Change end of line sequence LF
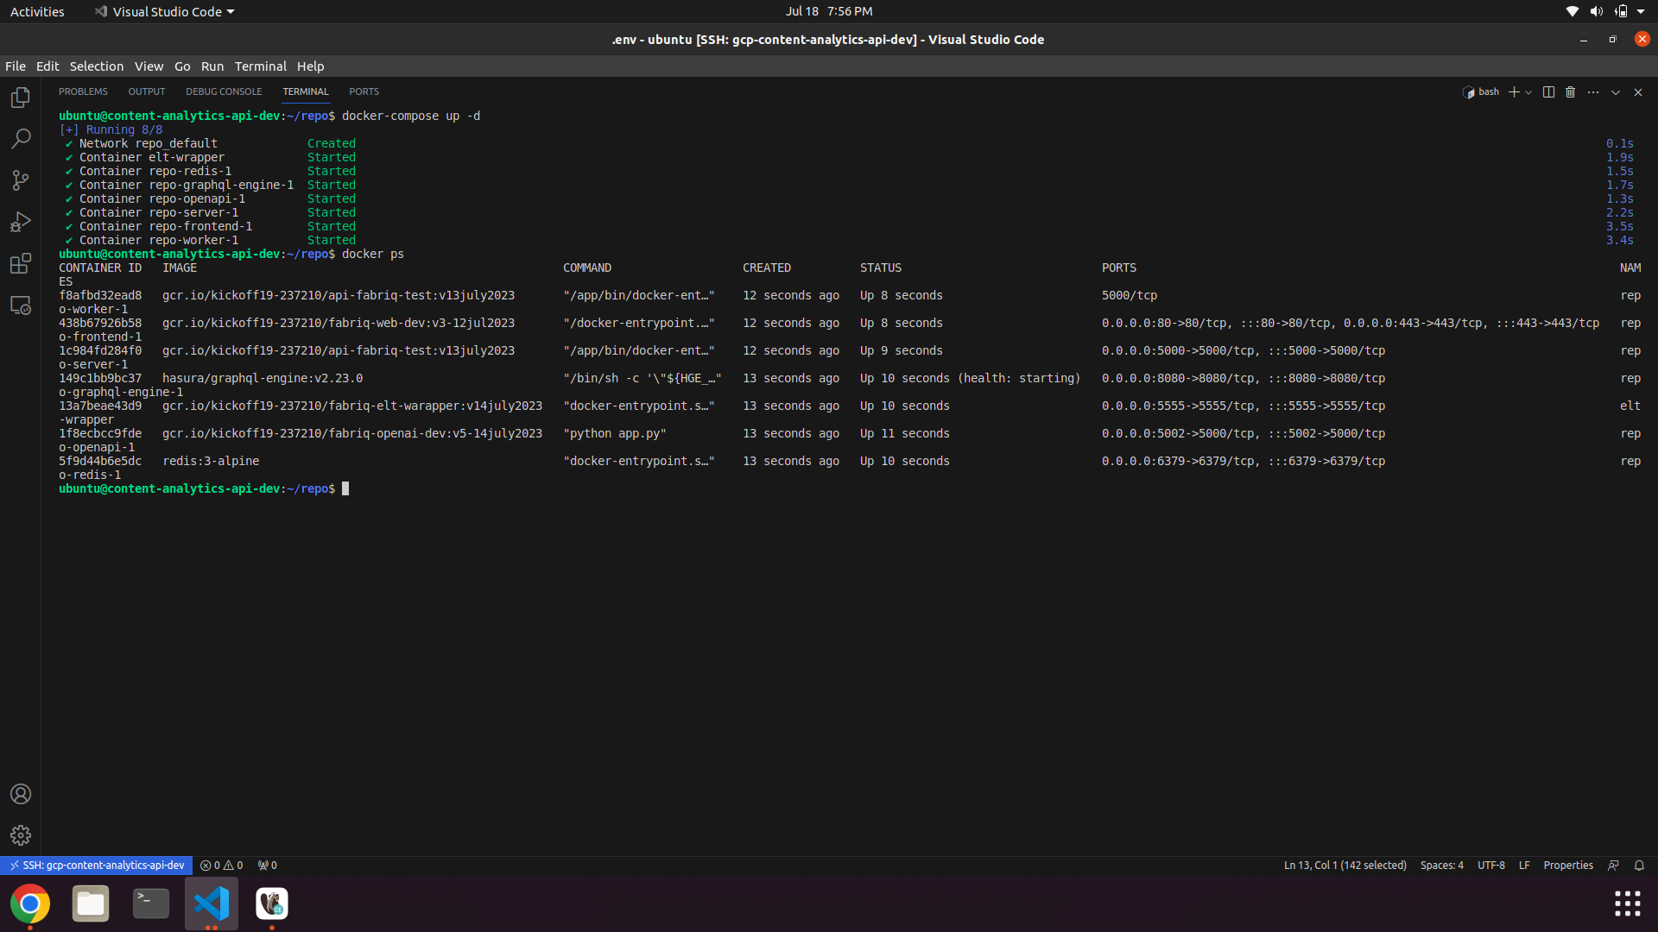 coord(1524,866)
